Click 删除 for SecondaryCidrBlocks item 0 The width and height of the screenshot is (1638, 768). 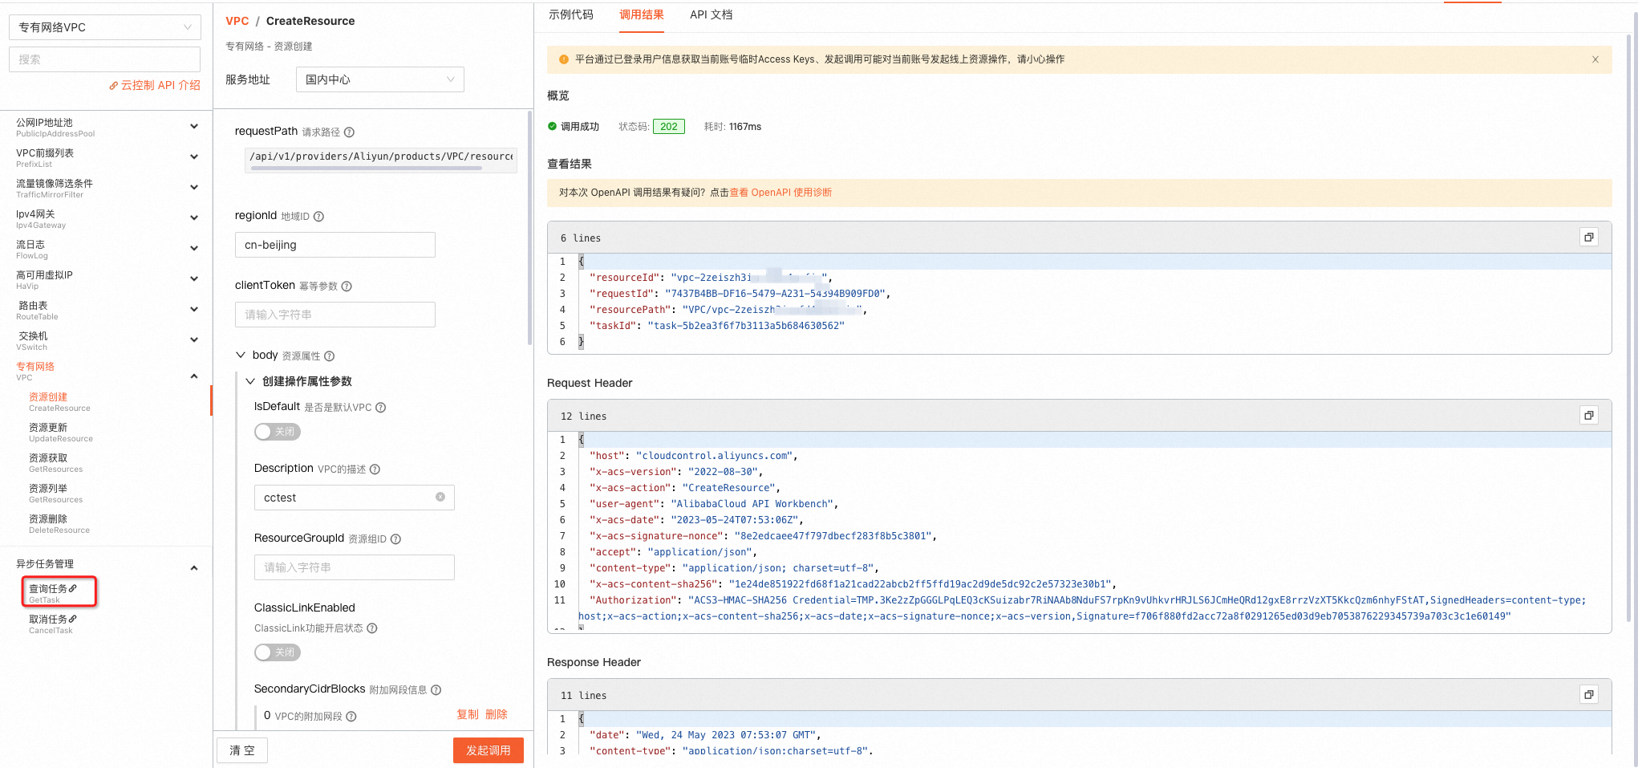[497, 714]
